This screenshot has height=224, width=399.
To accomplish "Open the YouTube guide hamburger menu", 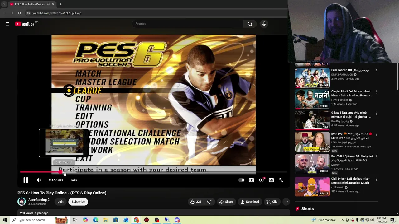I will pyautogui.click(x=7, y=24).
